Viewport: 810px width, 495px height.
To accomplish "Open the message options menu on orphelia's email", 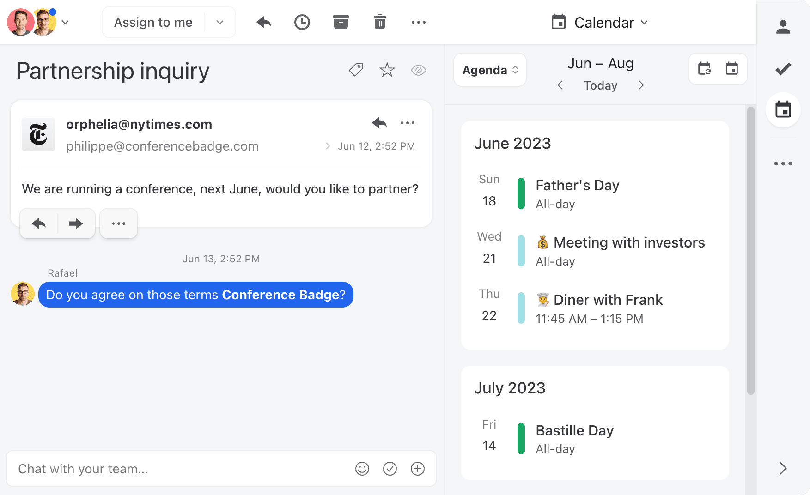I will [x=407, y=123].
